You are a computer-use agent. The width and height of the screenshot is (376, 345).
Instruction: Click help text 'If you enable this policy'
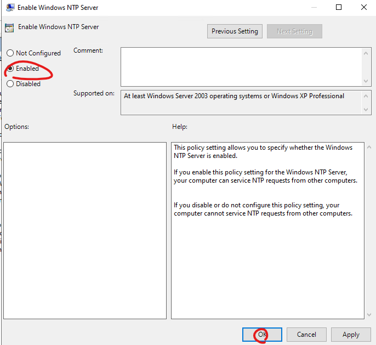coord(265,176)
